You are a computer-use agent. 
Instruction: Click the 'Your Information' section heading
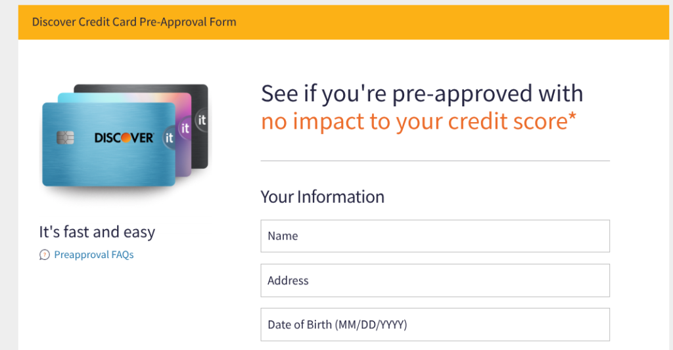322,197
